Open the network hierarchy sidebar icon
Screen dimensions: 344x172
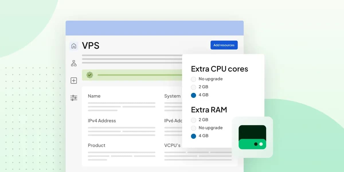74,63
